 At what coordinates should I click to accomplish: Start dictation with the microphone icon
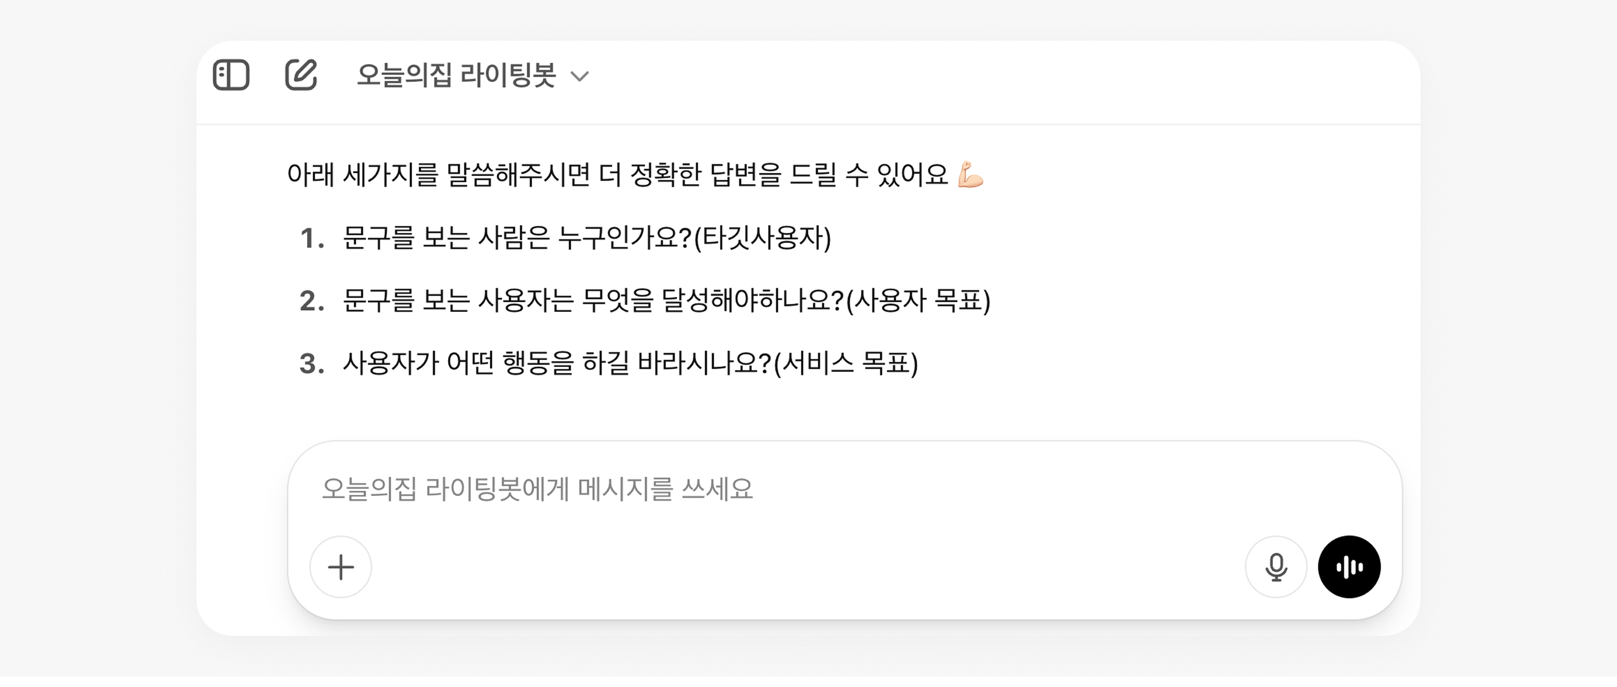1276,567
